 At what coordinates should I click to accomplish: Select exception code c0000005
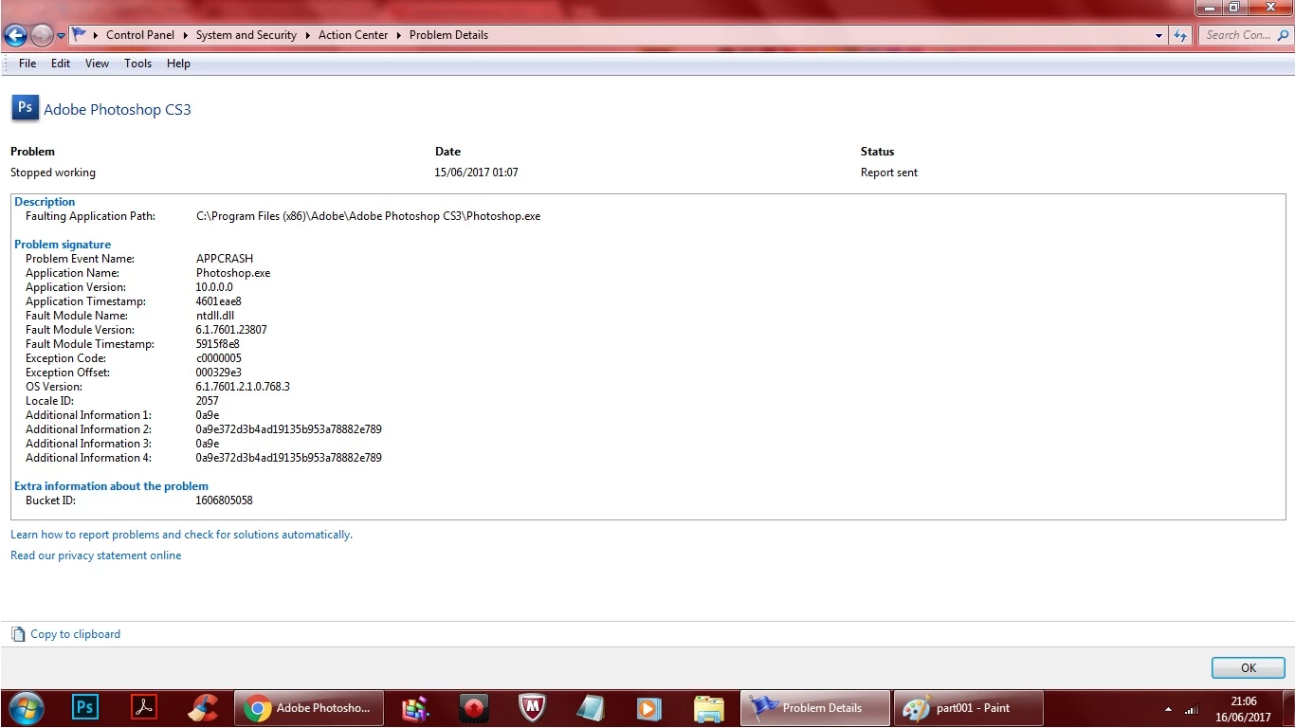pyautogui.click(x=219, y=358)
